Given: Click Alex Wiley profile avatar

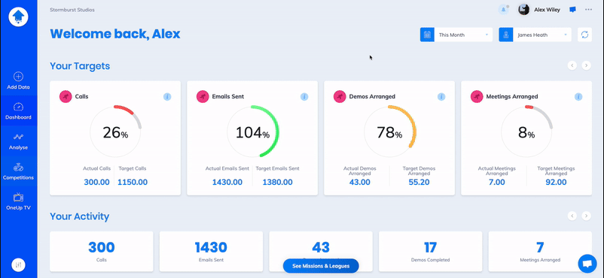Looking at the screenshot, I should tap(524, 10).
